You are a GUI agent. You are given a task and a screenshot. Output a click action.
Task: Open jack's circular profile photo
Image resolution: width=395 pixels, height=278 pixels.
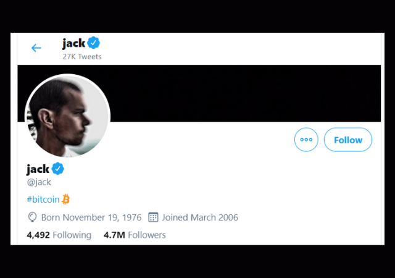pos(67,116)
